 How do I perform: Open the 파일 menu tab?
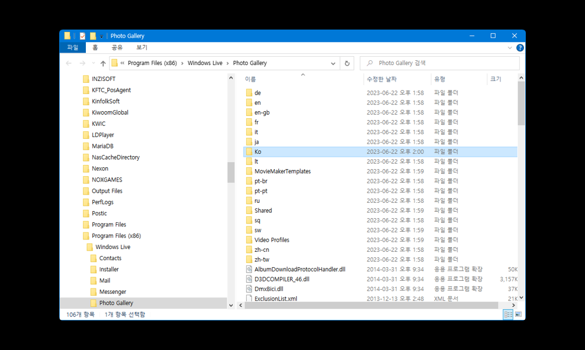[72, 47]
